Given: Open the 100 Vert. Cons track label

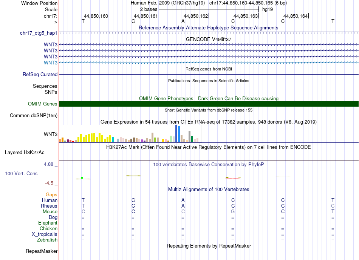Looking at the screenshot, I should tap(21, 173).
